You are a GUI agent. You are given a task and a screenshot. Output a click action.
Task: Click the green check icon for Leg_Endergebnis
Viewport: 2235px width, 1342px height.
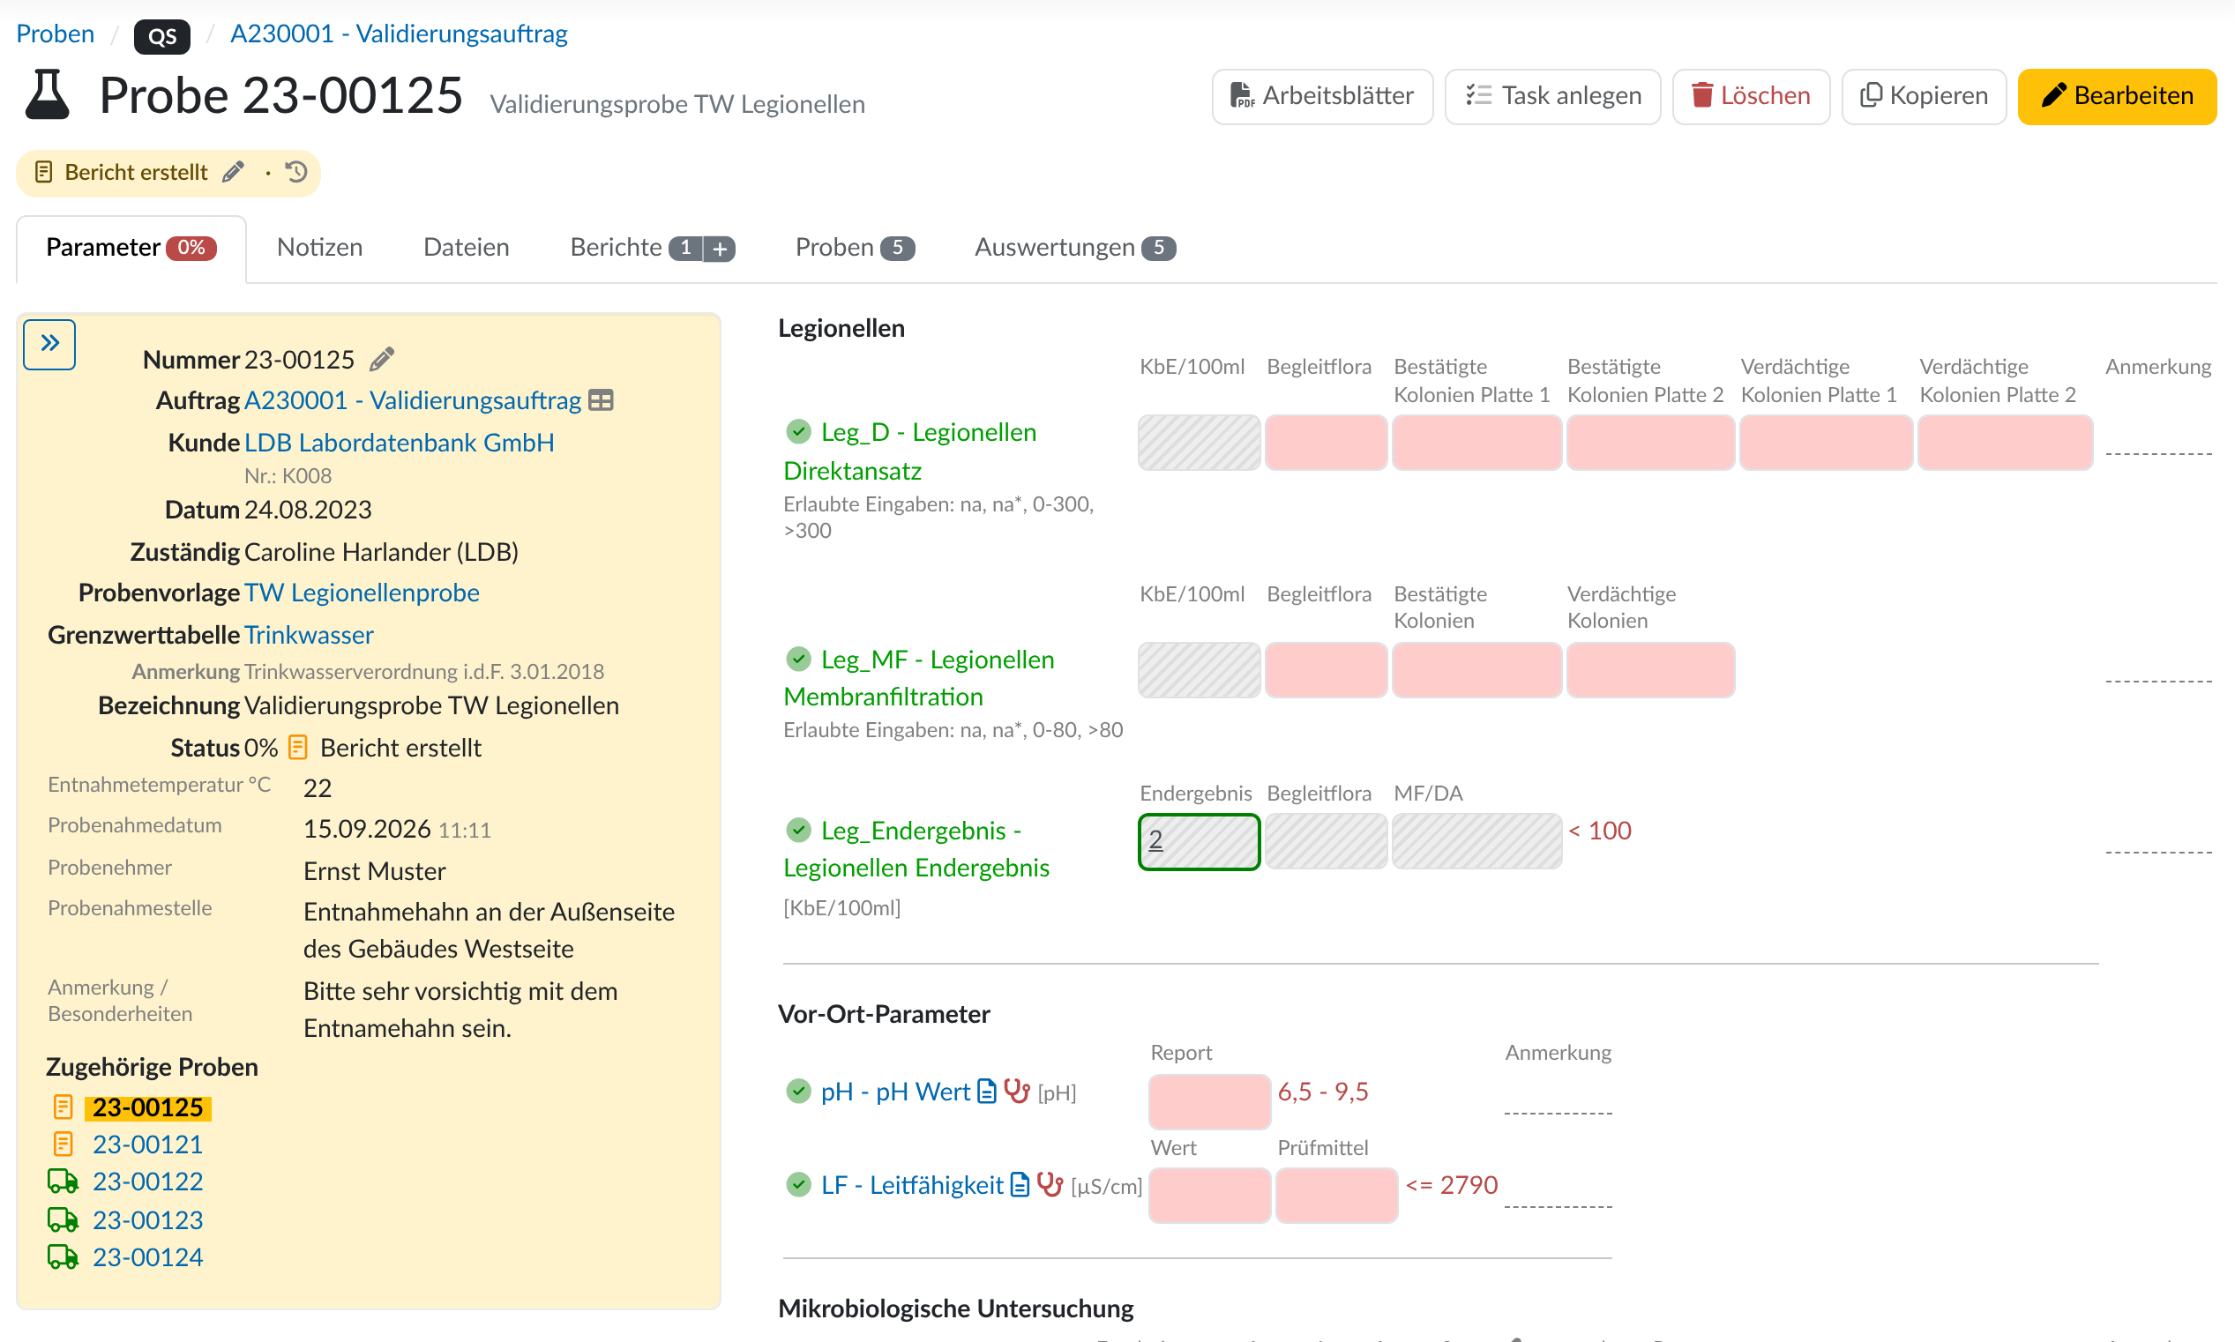pyautogui.click(x=799, y=831)
